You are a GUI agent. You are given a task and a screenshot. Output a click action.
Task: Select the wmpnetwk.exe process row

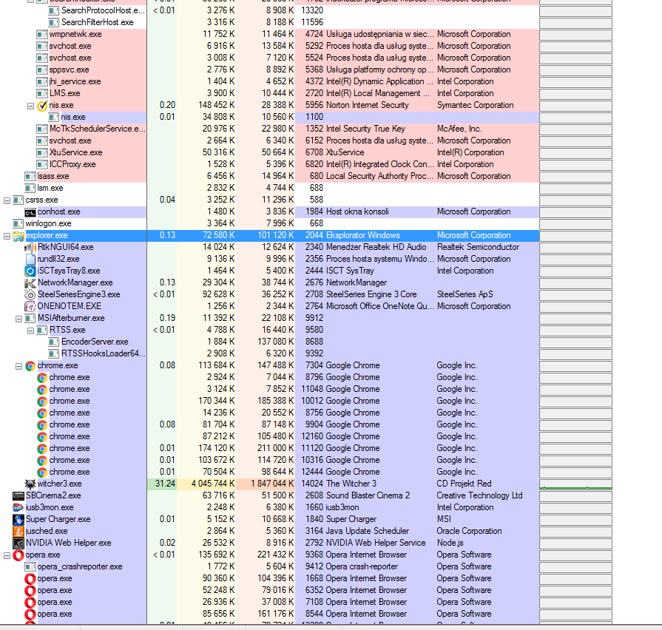pos(269,34)
